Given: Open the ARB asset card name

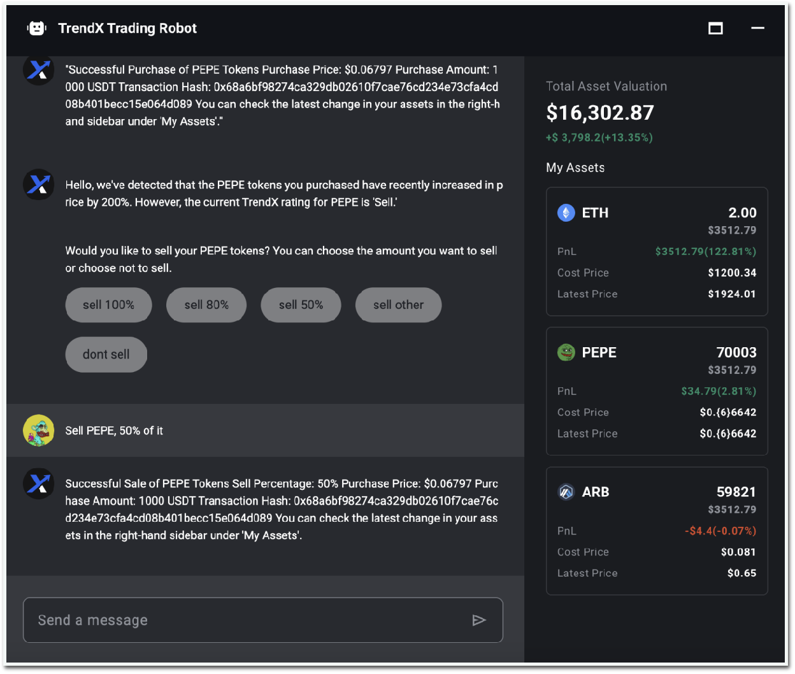Looking at the screenshot, I should point(596,492).
